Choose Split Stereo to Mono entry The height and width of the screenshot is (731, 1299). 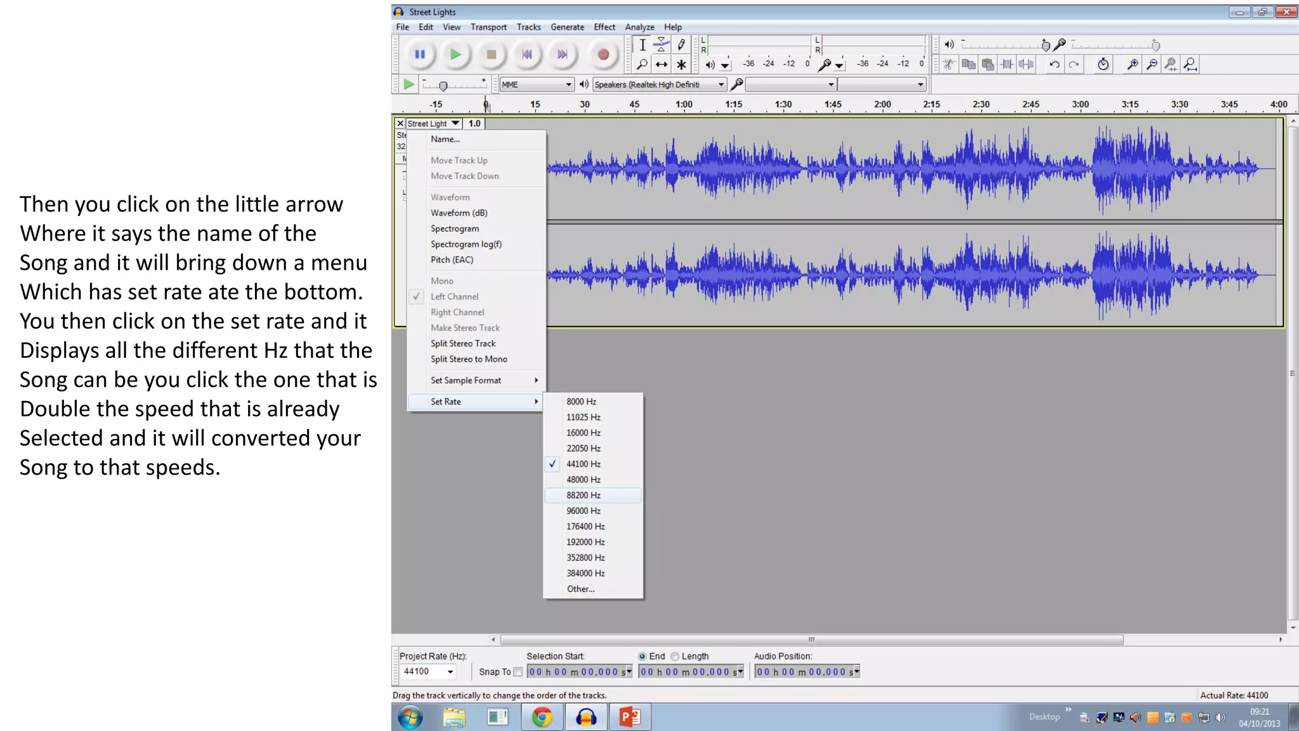coord(476,359)
